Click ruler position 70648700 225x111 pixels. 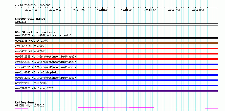click(174, 10)
